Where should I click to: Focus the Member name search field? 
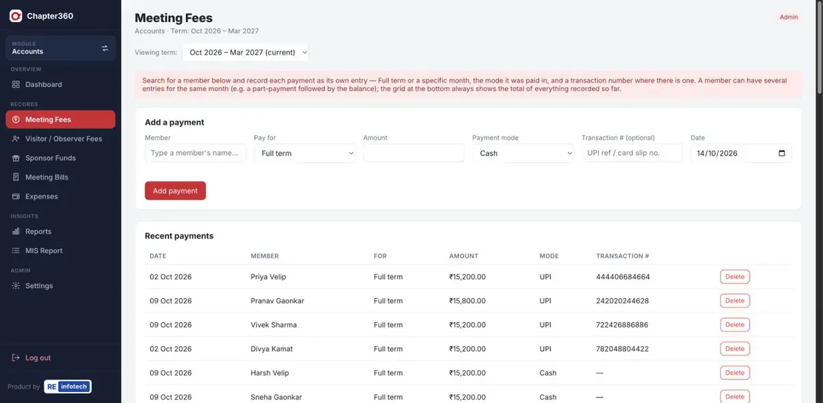195,153
